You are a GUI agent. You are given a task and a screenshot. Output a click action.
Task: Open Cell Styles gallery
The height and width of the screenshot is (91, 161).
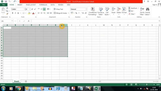[x=107, y=11]
